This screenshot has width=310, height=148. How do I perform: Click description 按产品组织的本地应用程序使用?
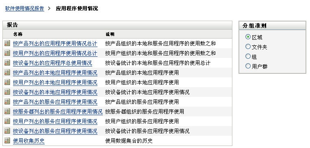142,73
